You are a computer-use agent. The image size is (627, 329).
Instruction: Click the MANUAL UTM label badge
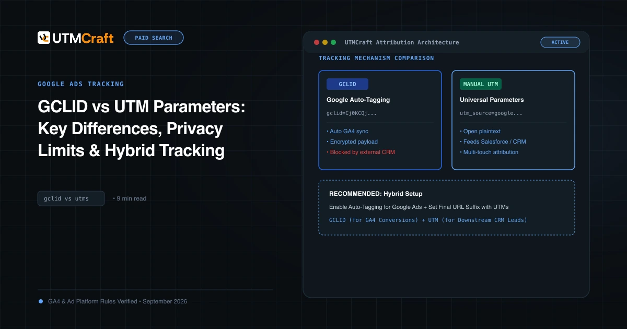click(481, 84)
